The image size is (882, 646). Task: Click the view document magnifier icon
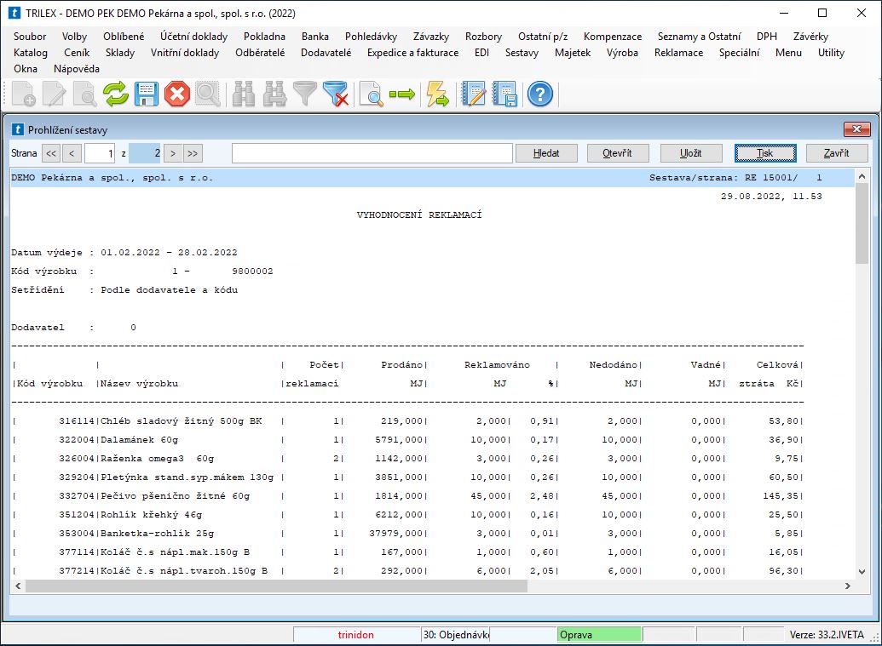tap(85, 94)
